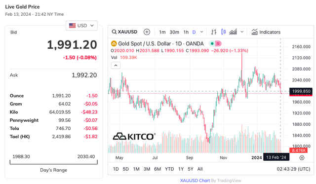Add symbol with the plus circle icon
Image resolution: width=316 pixels, height=184 pixels.
[x=147, y=32]
